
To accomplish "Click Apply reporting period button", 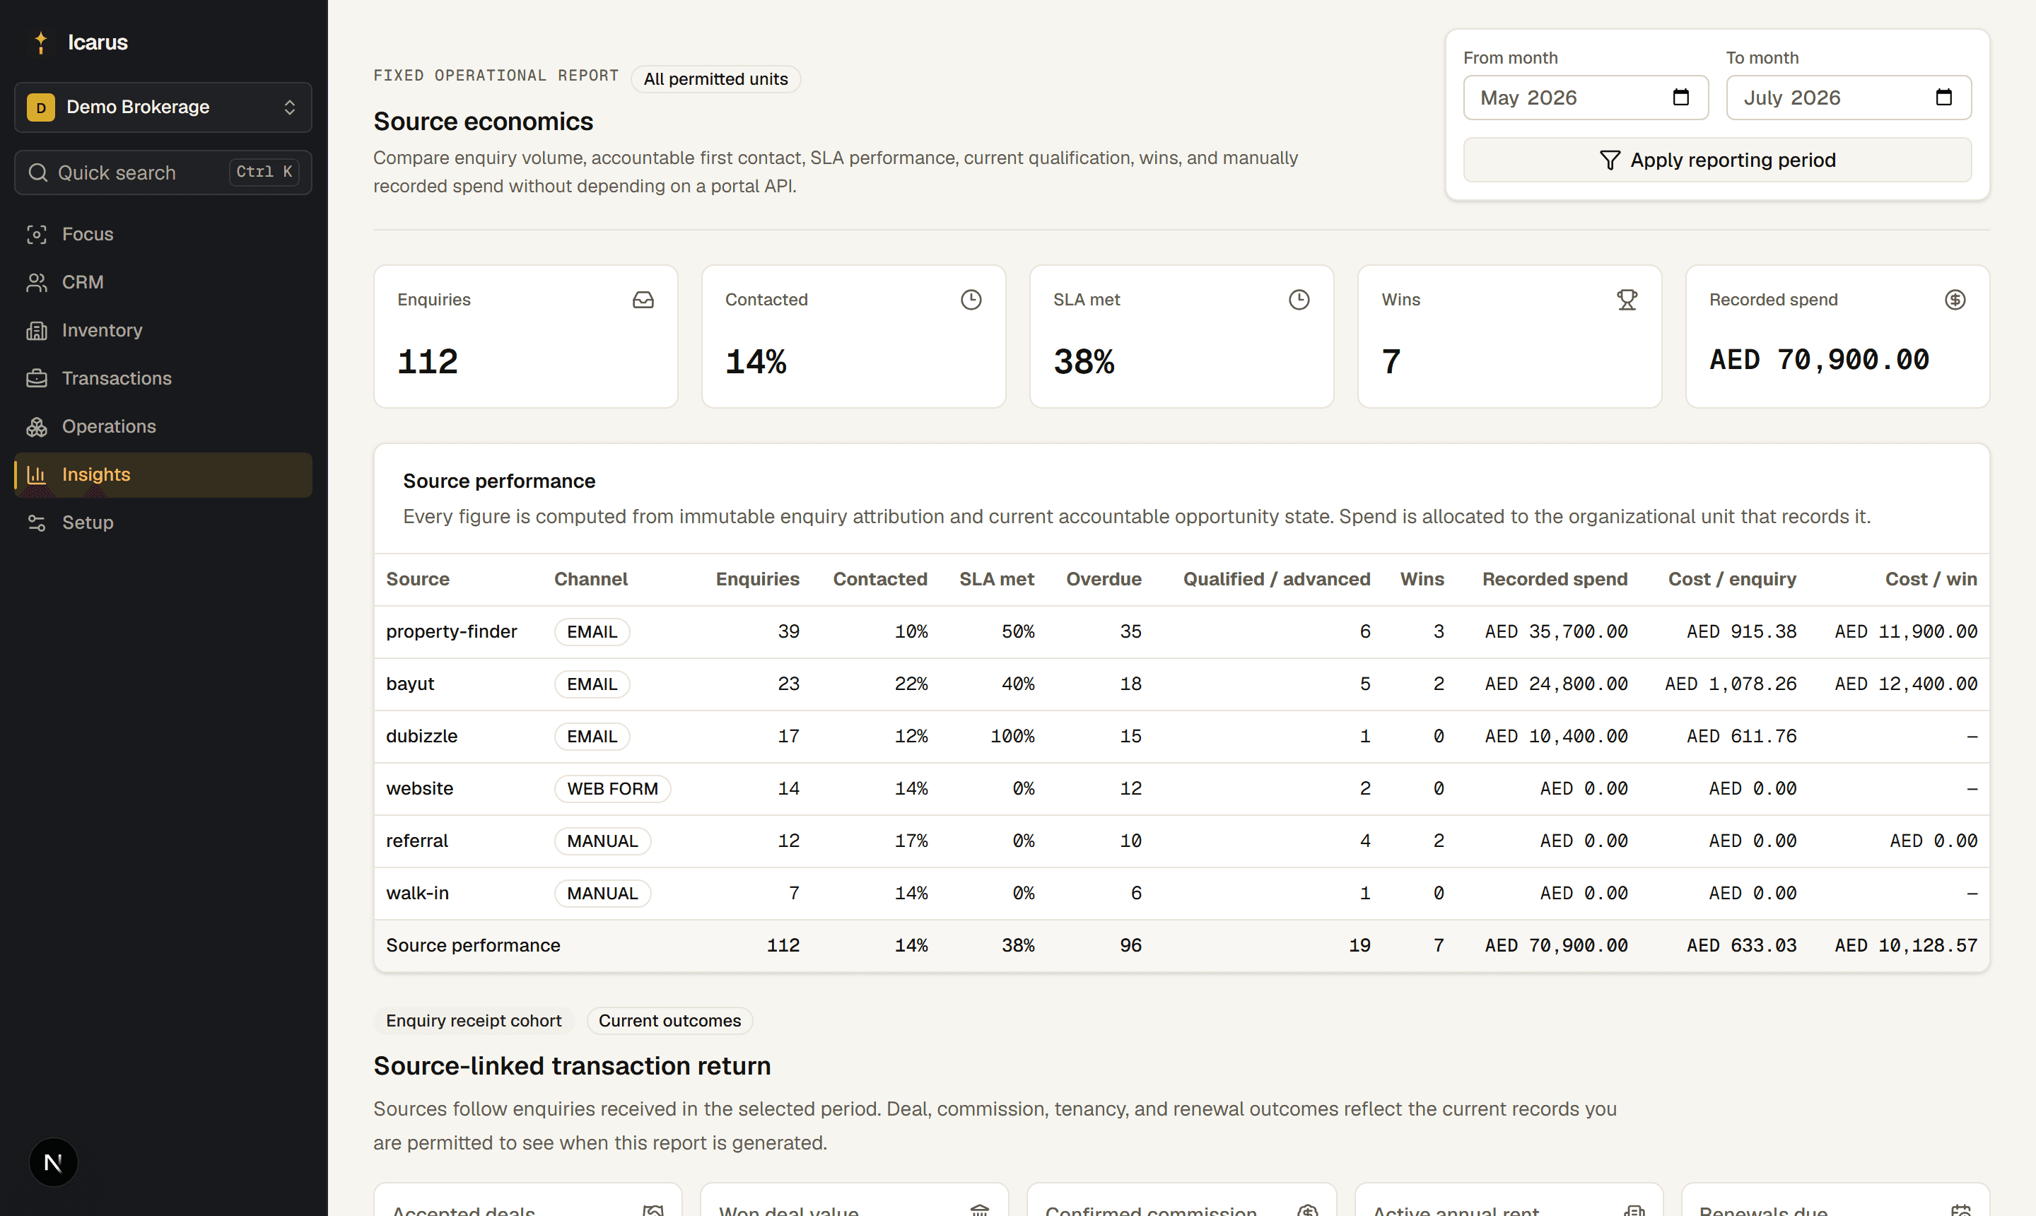I will [1717, 160].
